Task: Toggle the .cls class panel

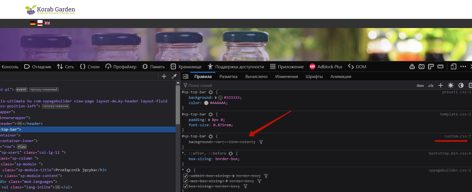Action: click(431, 85)
